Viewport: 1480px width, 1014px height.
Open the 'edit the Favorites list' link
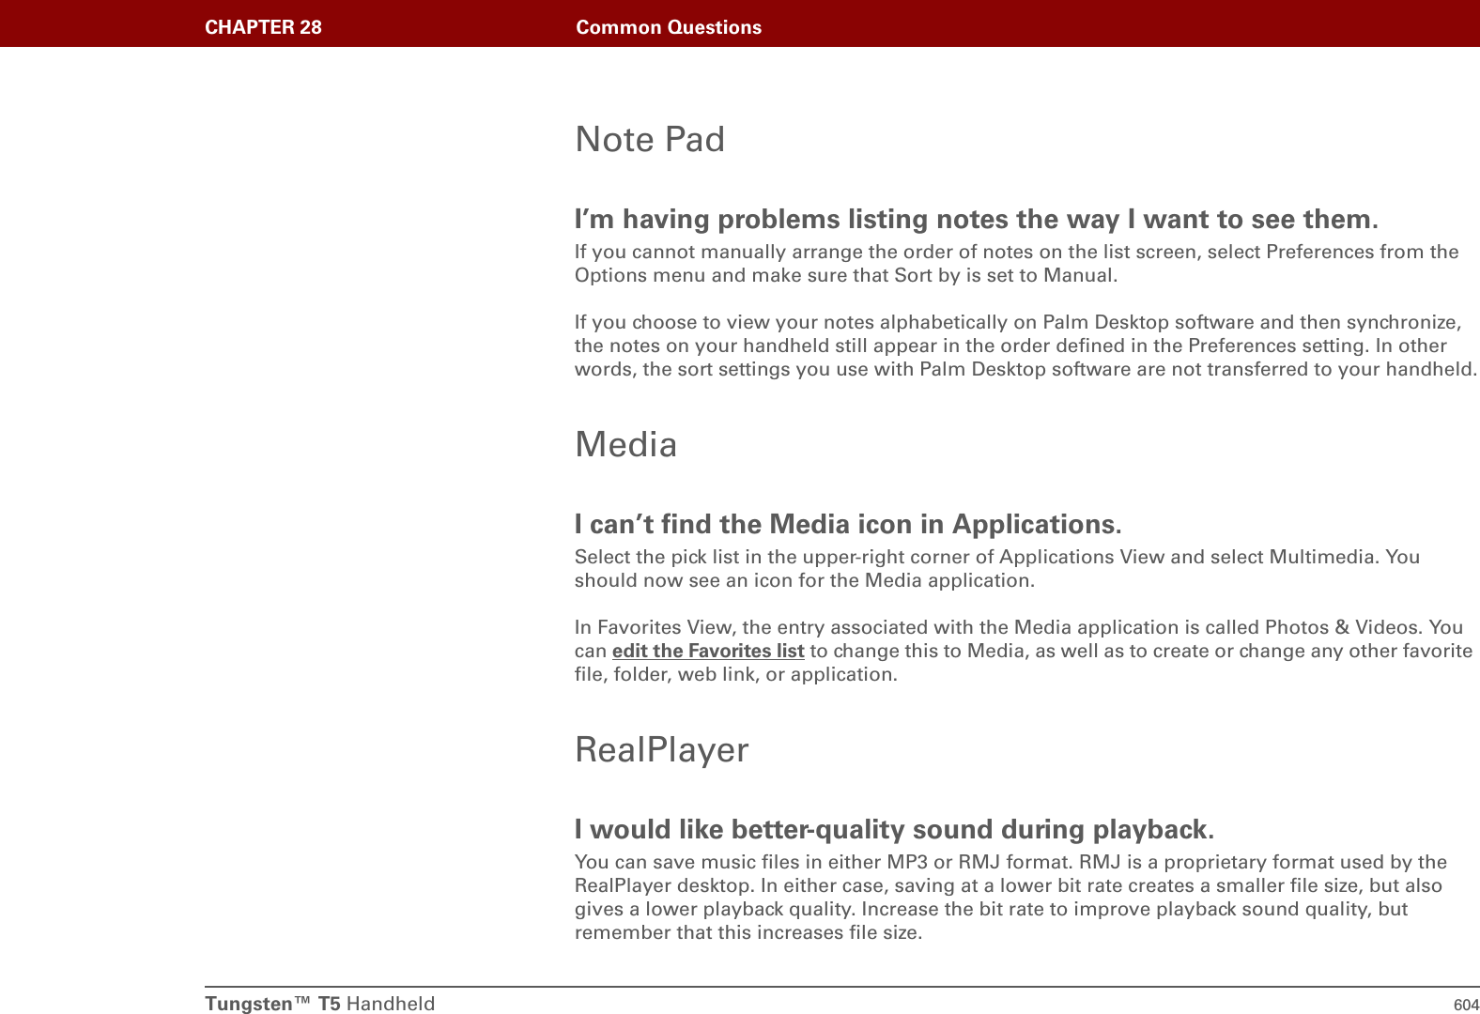pyautogui.click(x=708, y=651)
